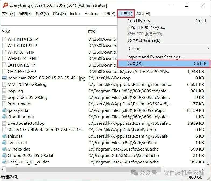Click the icon beside LiveUpdate360.log
The height and width of the screenshot is (181, 211).
click(x=4, y=123)
